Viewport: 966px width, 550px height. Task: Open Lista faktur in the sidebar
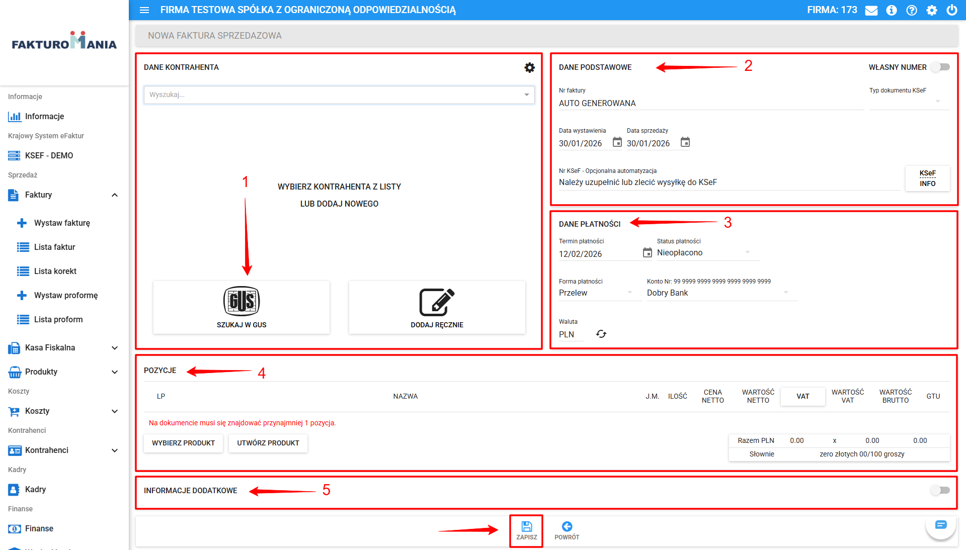(x=54, y=247)
